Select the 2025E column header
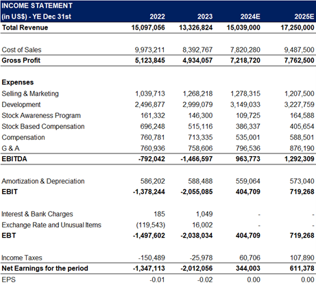316x285 pixels. point(304,16)
